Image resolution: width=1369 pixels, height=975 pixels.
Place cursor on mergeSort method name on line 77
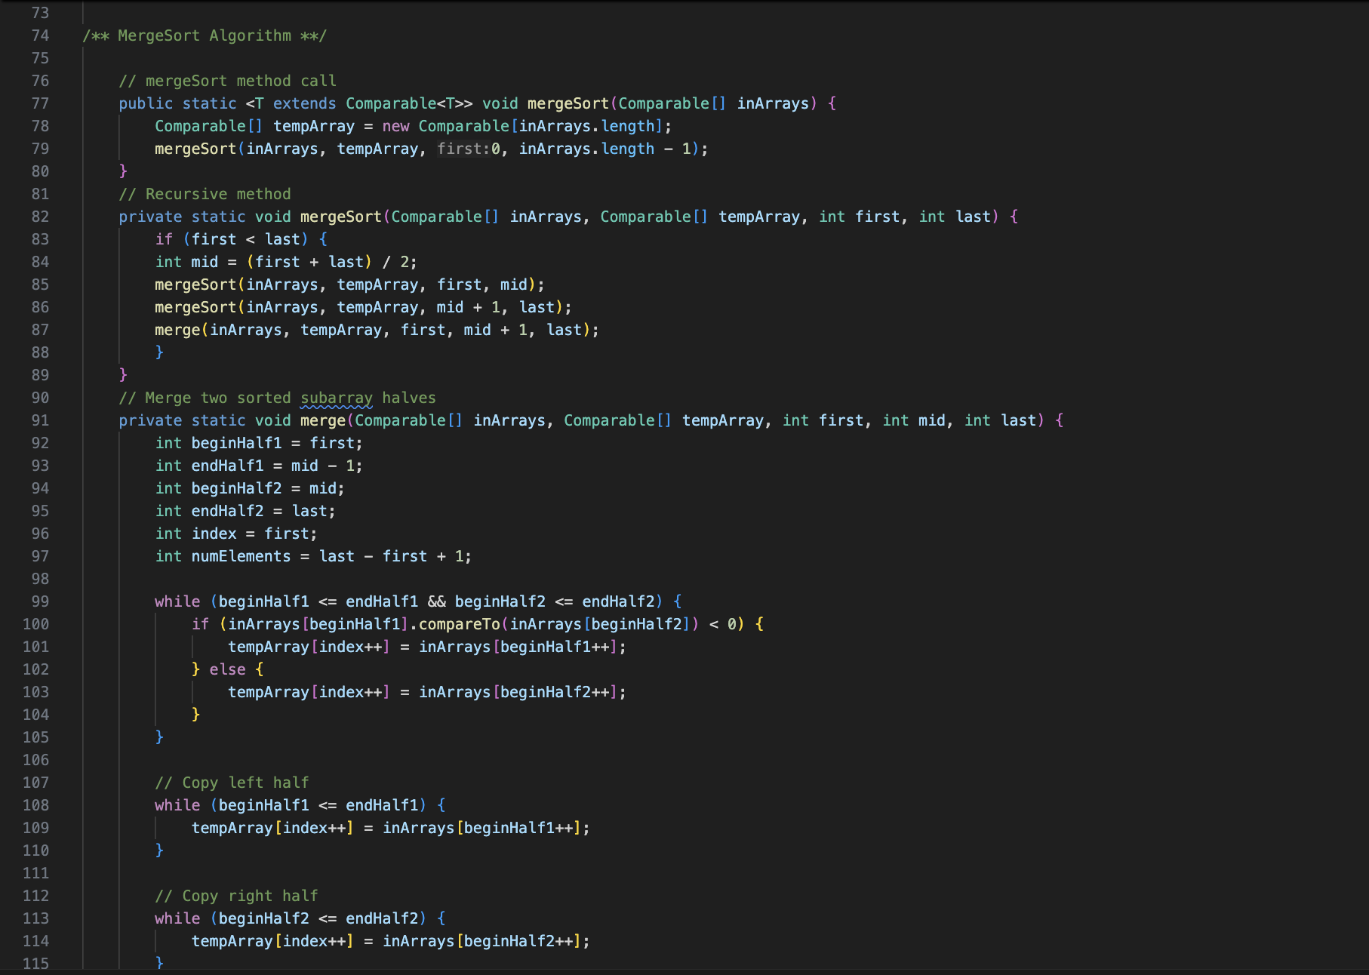(x=566, y=103)
